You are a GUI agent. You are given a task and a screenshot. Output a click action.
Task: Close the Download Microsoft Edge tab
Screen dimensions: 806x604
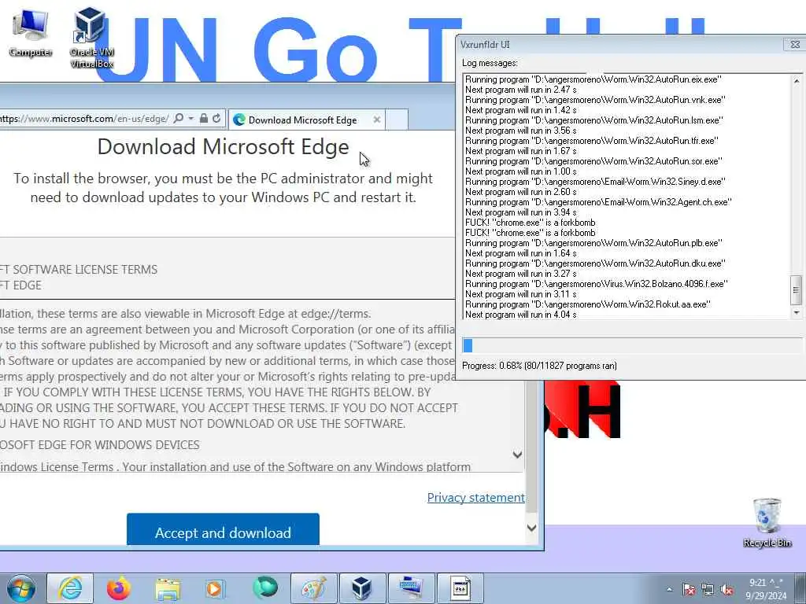(377, 120)
